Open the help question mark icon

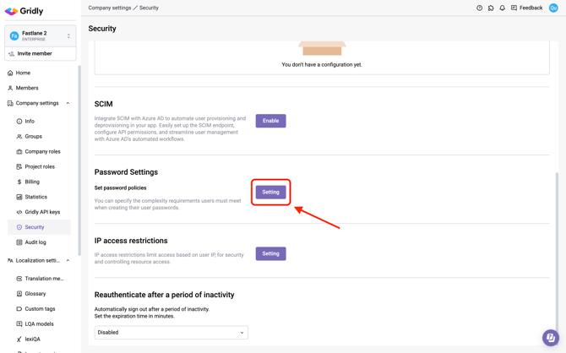pyautogui.click(x=479, y=8)
